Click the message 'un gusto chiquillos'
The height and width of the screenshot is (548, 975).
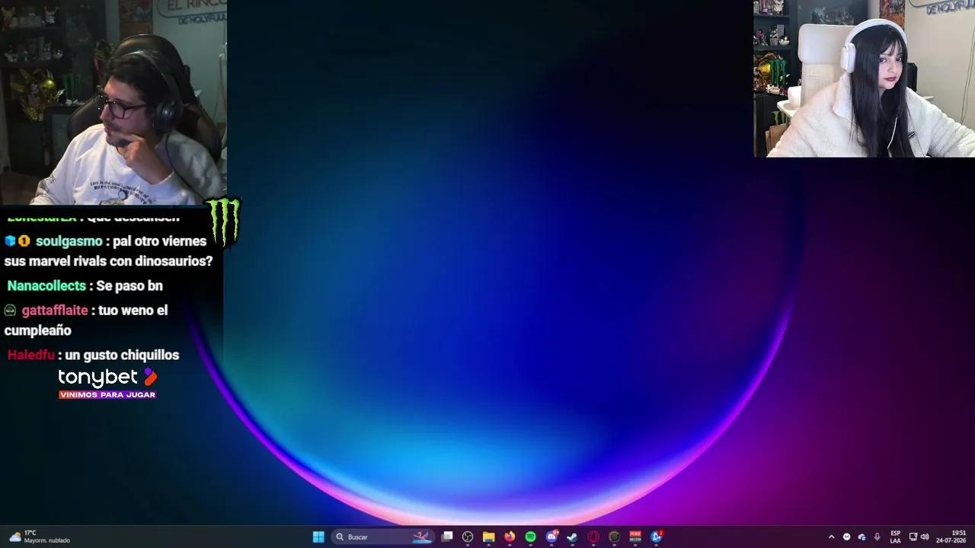(123, 355)
